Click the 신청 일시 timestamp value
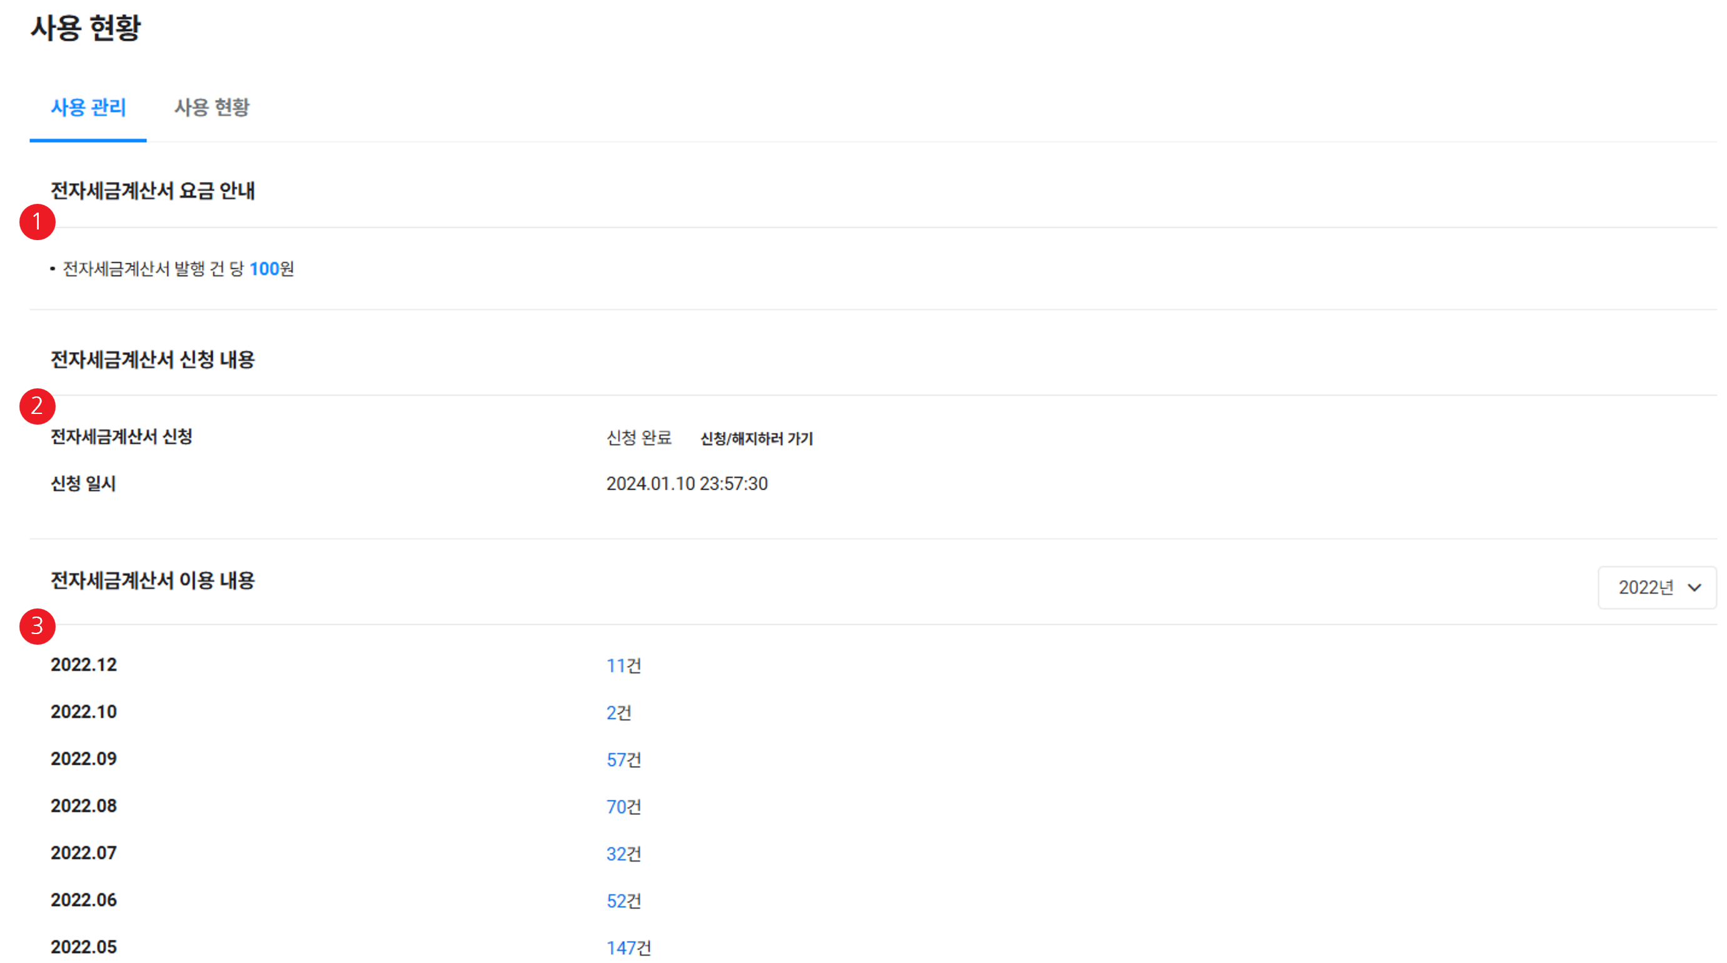1727x963 pixels. pos(687,483)
